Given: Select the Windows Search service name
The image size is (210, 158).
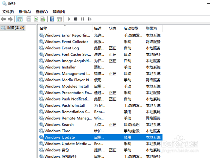Looking at the screenshot, I should point(59,124).
